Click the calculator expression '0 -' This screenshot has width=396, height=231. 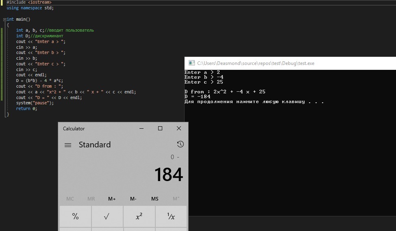[175, 157]
